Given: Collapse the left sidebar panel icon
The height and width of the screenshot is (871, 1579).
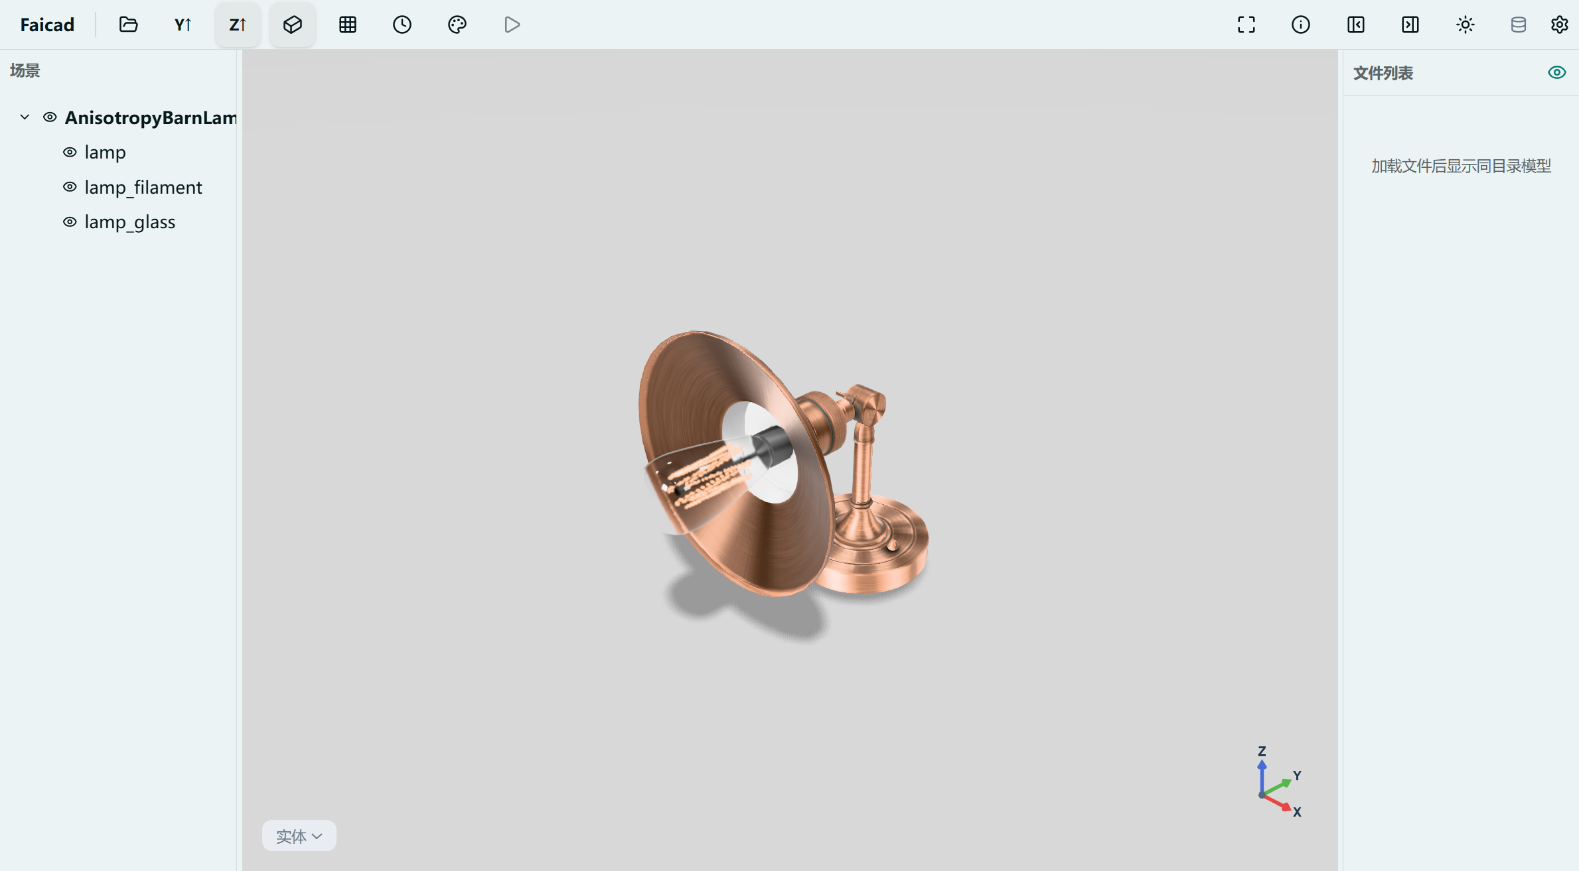Looking at the screenshot, I should (x=1356, y=25).
